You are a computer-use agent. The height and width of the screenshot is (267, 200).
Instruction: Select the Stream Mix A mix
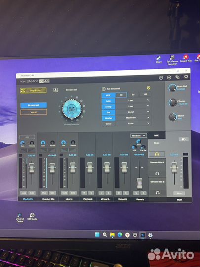(157, 163)
